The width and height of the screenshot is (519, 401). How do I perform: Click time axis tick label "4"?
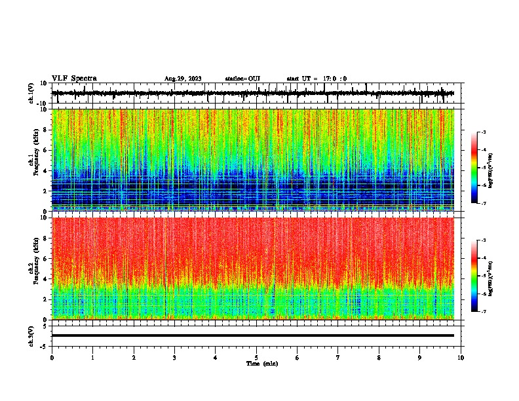point(216,358)
